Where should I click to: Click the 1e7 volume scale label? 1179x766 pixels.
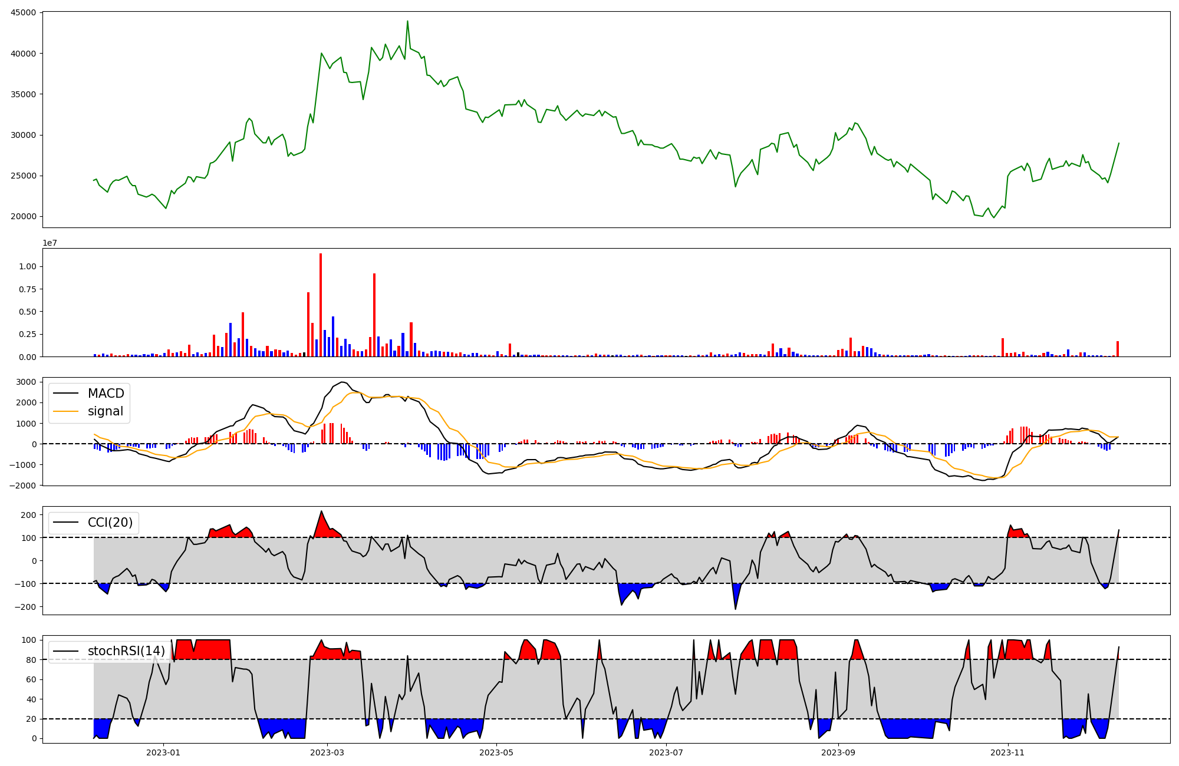(50, 243)
